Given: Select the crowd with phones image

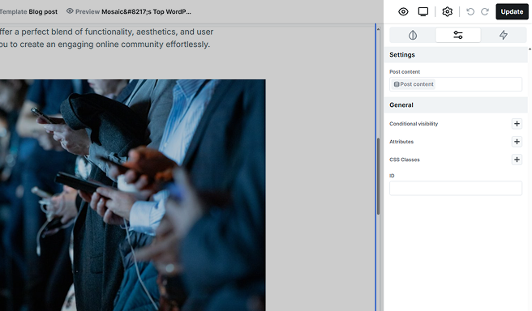Looking at the screenshot, I should pos(132,195).
